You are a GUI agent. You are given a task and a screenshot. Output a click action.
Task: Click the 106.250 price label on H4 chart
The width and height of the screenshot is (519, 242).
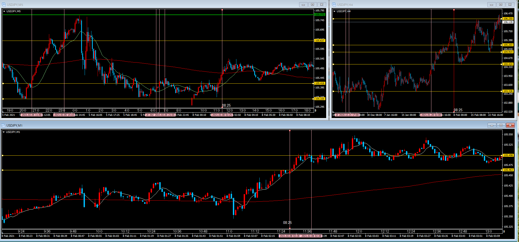click(508, 19)
